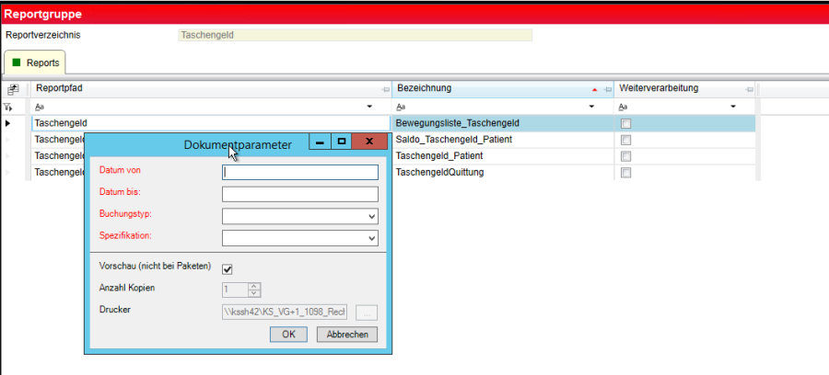Screen dimensions: 829x375
Task: Click the Reportverzeichnis field showing Taschengeld
Action: (356, 35)
